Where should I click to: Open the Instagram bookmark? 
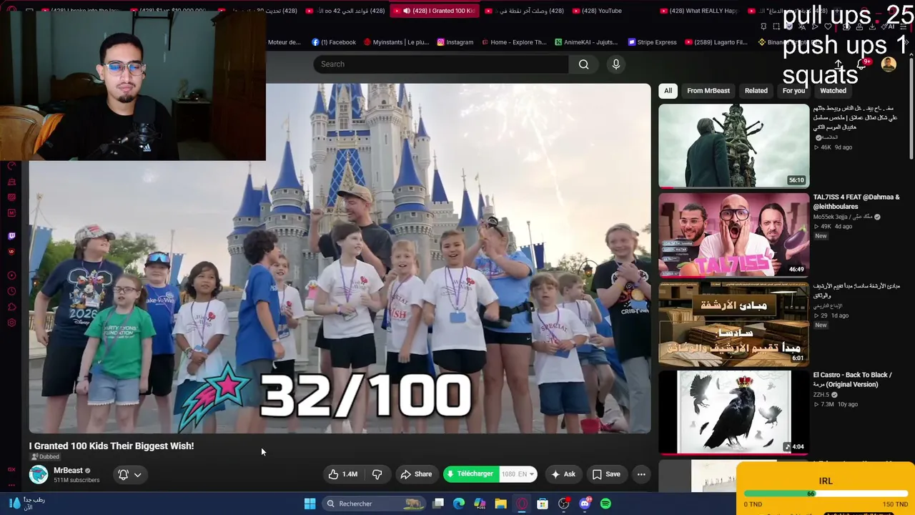click(455, 42)
